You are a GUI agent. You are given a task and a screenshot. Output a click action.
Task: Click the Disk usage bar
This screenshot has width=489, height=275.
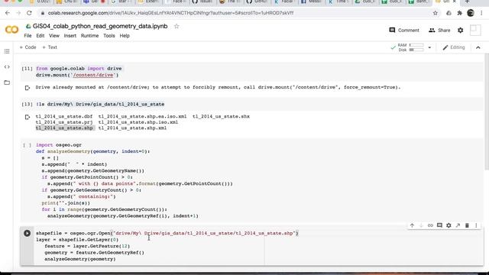(416, 50)
